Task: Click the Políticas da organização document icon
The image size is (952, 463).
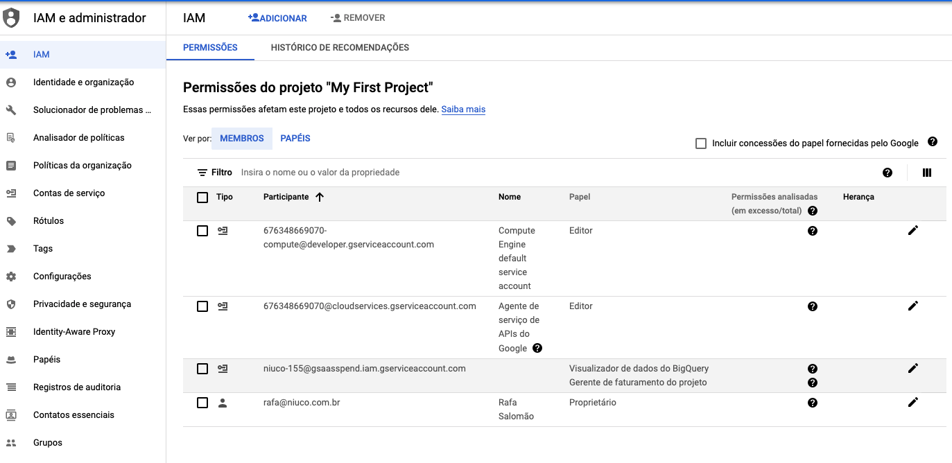Action: [x=11, y=166]
